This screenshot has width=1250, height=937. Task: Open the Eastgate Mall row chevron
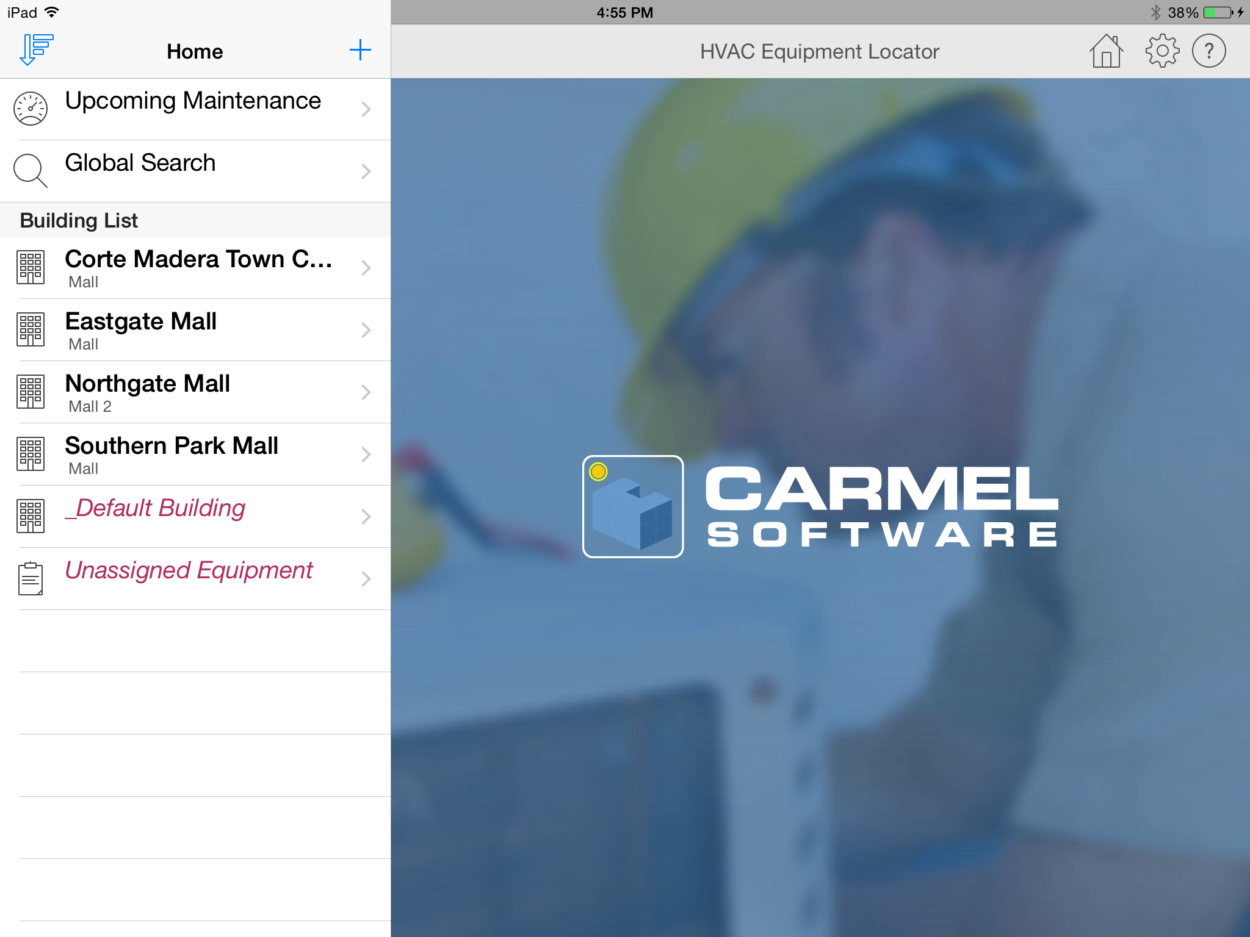click(x=366, y=330)
